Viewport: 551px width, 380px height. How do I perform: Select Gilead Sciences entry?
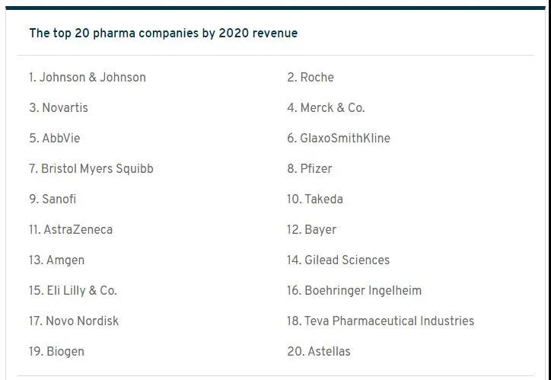[x=338, y=260]
